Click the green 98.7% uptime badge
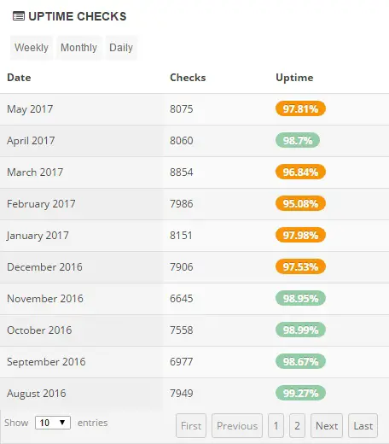This screenshot has width=389, height=444. coord(298,140)
